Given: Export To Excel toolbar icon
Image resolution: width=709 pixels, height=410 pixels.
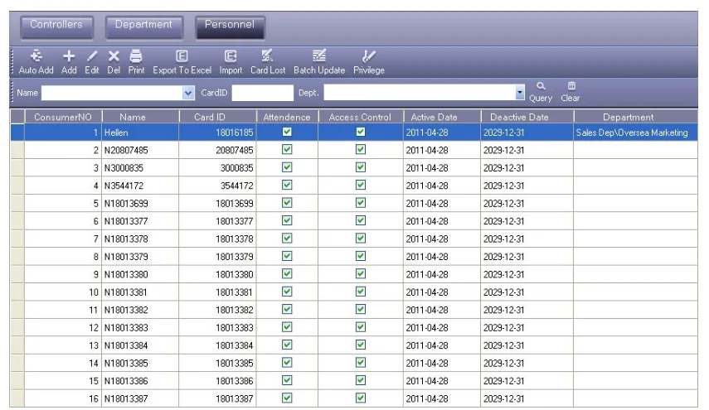Looking at the screenshot, I should [182, 62].
